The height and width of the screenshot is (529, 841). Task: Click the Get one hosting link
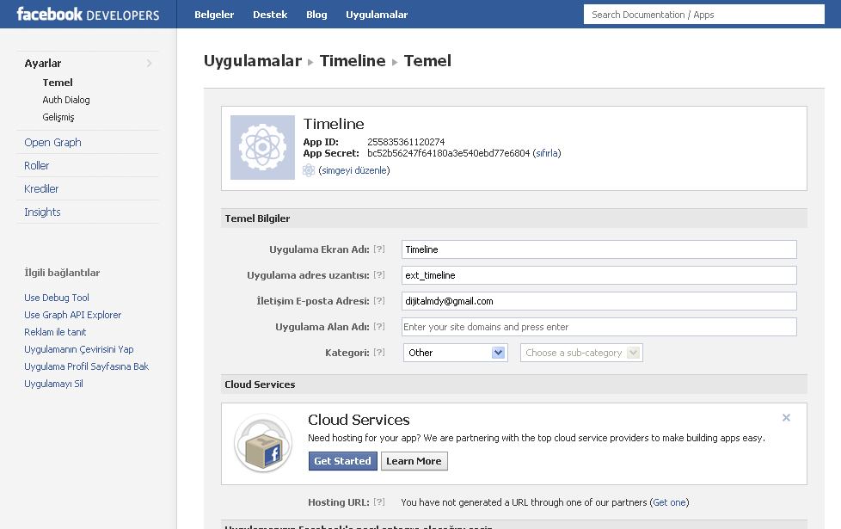point(669,502)
